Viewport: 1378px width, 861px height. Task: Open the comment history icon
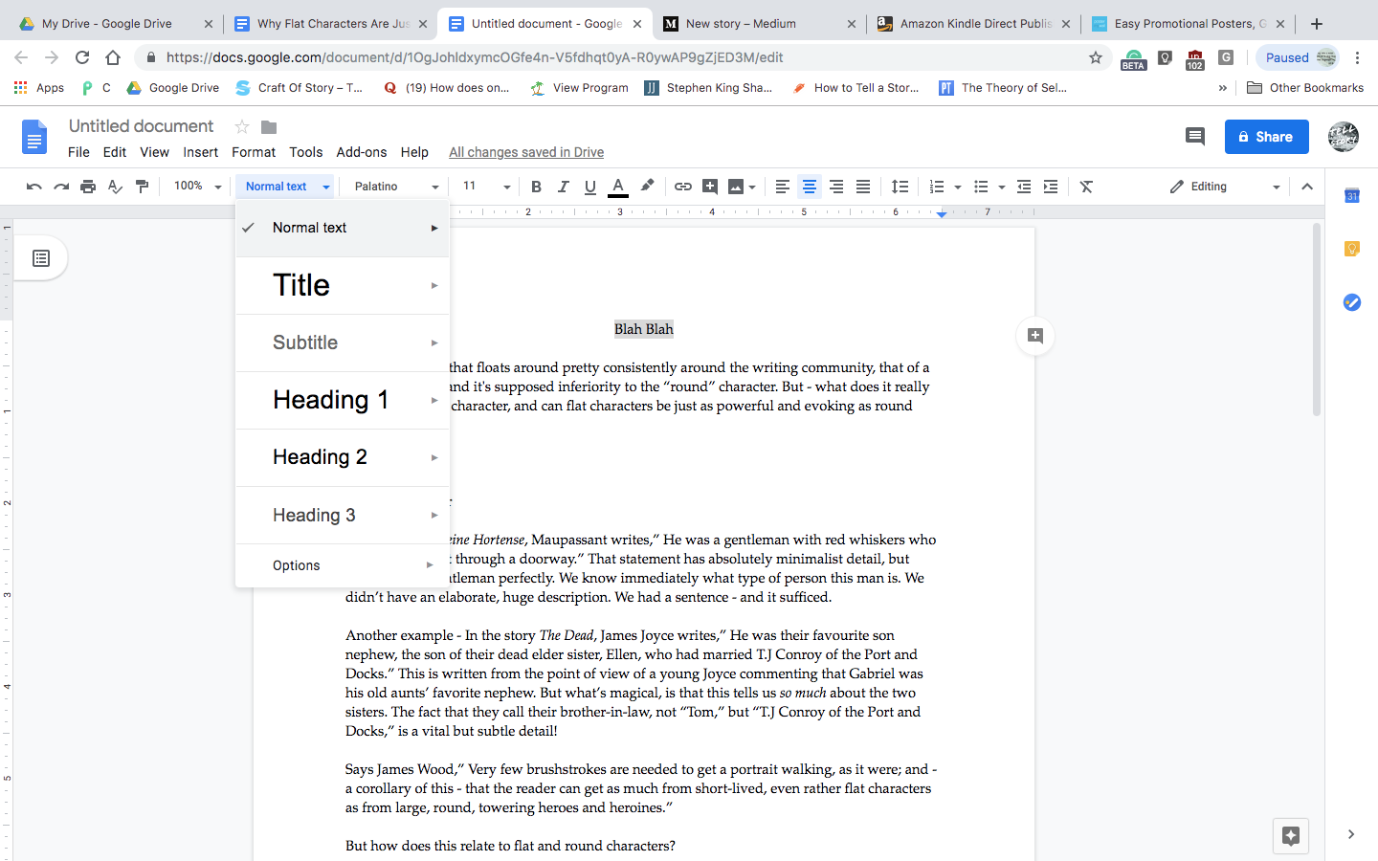(x=1194, y=136)
